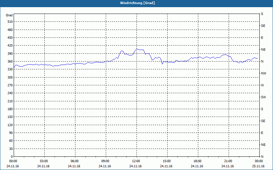Select the 12:00 time axis label
This screenshot has width=273, height=170.
coord(136,161)
